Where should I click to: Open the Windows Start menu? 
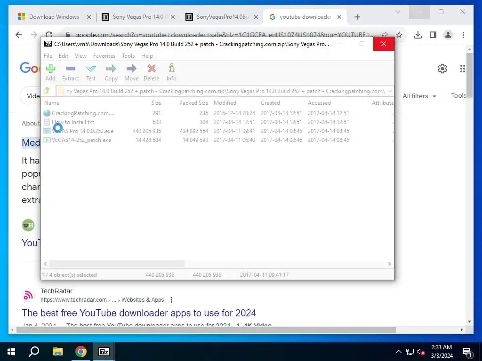tap(11, 352)
